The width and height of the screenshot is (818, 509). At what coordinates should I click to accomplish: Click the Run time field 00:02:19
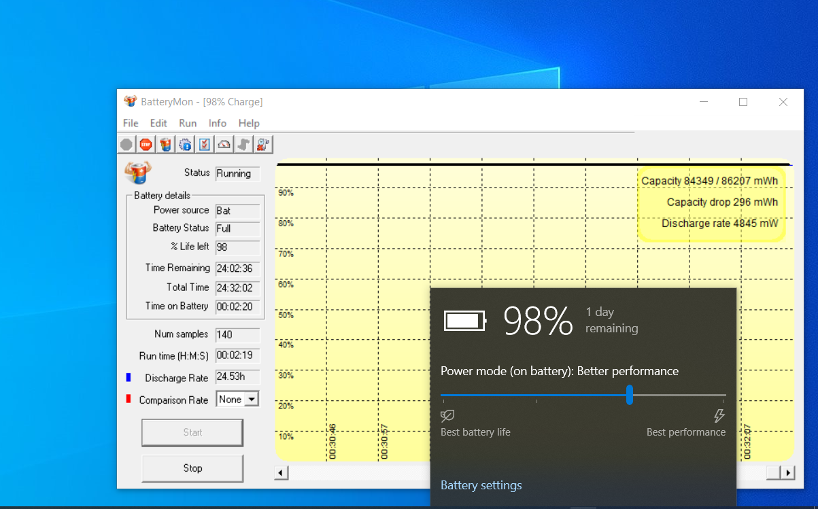[238, 355]
